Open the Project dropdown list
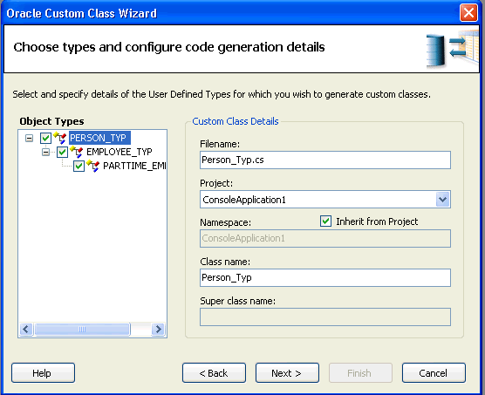This screenshot has height=395, width=485. click(x=443, y=200)
